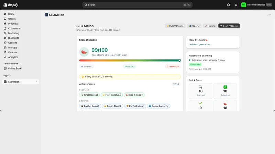Image resolution: width=275 pixels, height=154 pixels.
Task: Click the Markets globe icon
Action: [5, 48]
